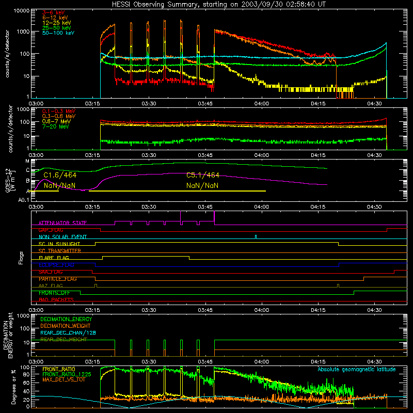The height and width of the screenshot is (413, 413).
Task: Select the cyan "50-100 keV" legend label
Action: pos(58,33)
